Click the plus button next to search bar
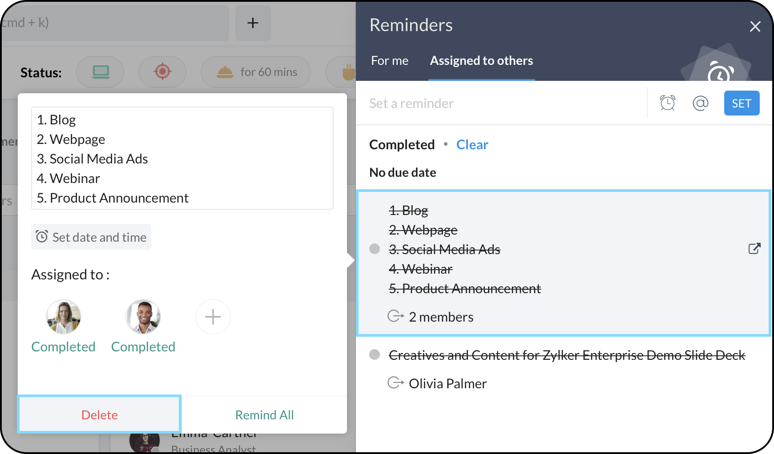 pos(253,23)
